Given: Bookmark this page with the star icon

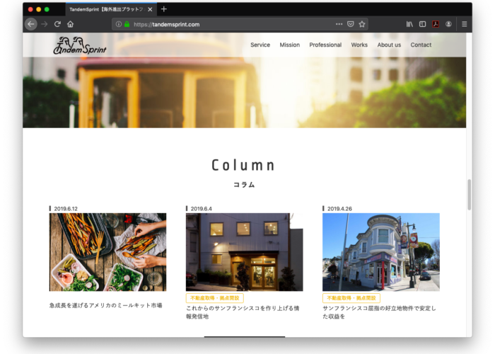Looking at the screenshot, I should coord(362,24).
